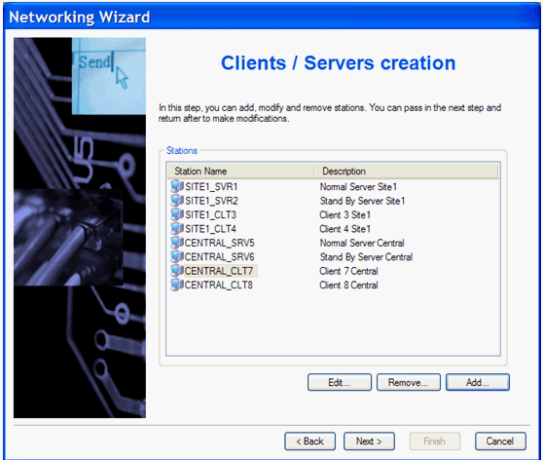Click the CENTRAL_SRV6 station icon
Image resolution: width=543 pixels, height=460 pixels.
pos(177,256)
